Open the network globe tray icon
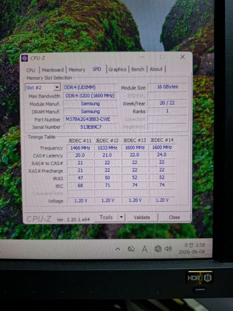This screenshot has width=233, height=311. [x=158, y=248]
